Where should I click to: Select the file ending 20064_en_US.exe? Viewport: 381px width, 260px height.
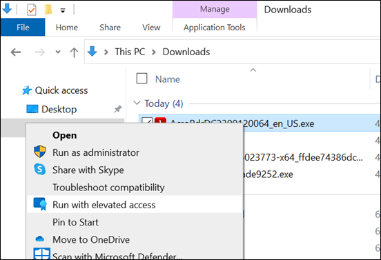tap(278, 124)
